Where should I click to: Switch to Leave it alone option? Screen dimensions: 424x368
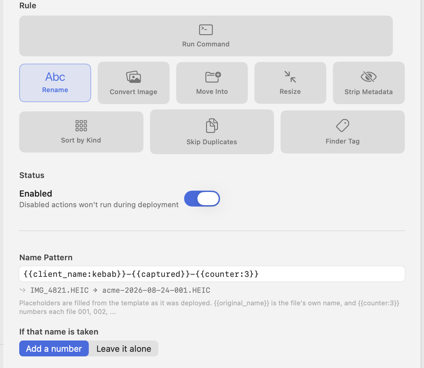124,348
